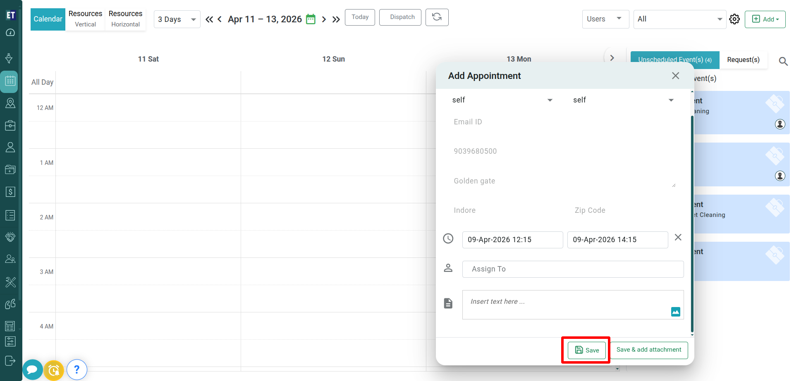
Task: Save the appointment
Action: [x=586, y=350]
